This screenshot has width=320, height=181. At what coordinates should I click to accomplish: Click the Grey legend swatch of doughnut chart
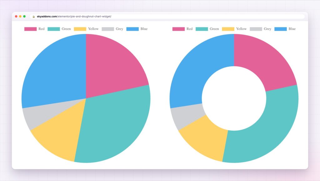click(256, 29)
